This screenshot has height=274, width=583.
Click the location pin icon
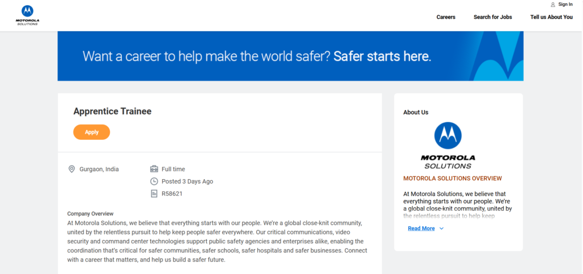72,169
